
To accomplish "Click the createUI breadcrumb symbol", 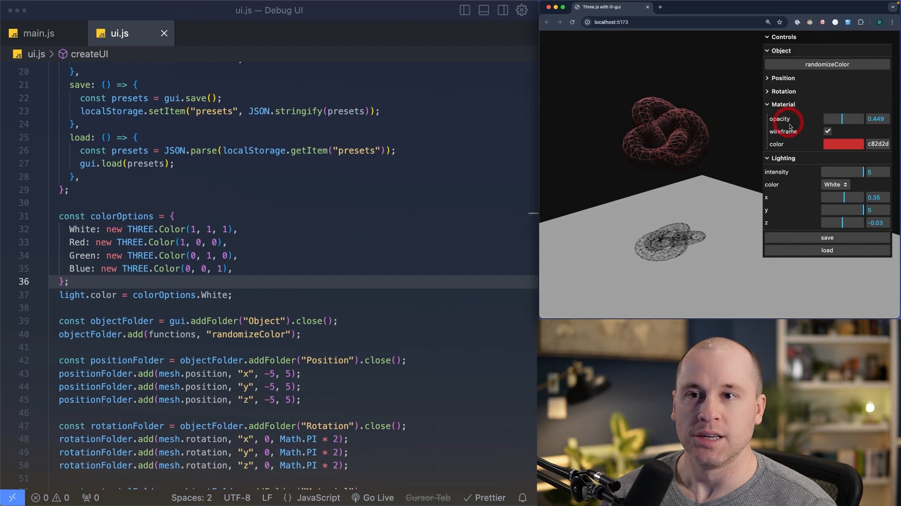I will click(89, 54).
